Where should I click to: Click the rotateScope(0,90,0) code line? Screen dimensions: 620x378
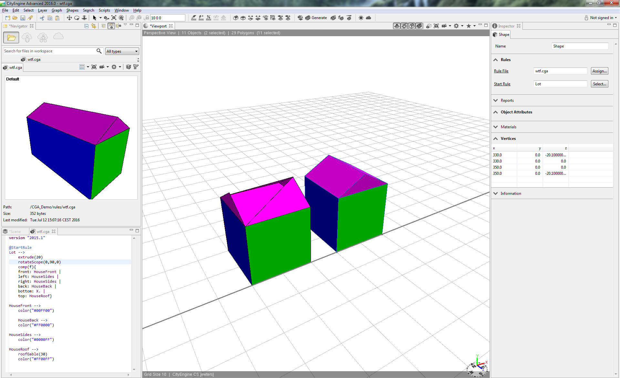point(39,262)
